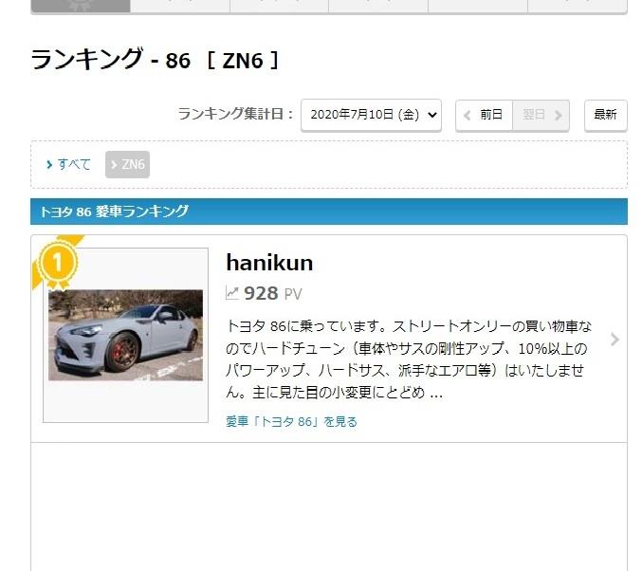This screenshot has height=571, width=642.
Task: Click the PV trend chart icon
Action: pos(232,293)
